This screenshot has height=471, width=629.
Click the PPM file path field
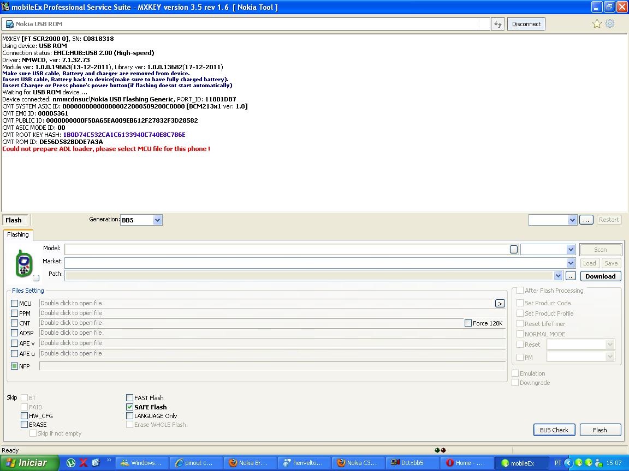tap(272, 313)
